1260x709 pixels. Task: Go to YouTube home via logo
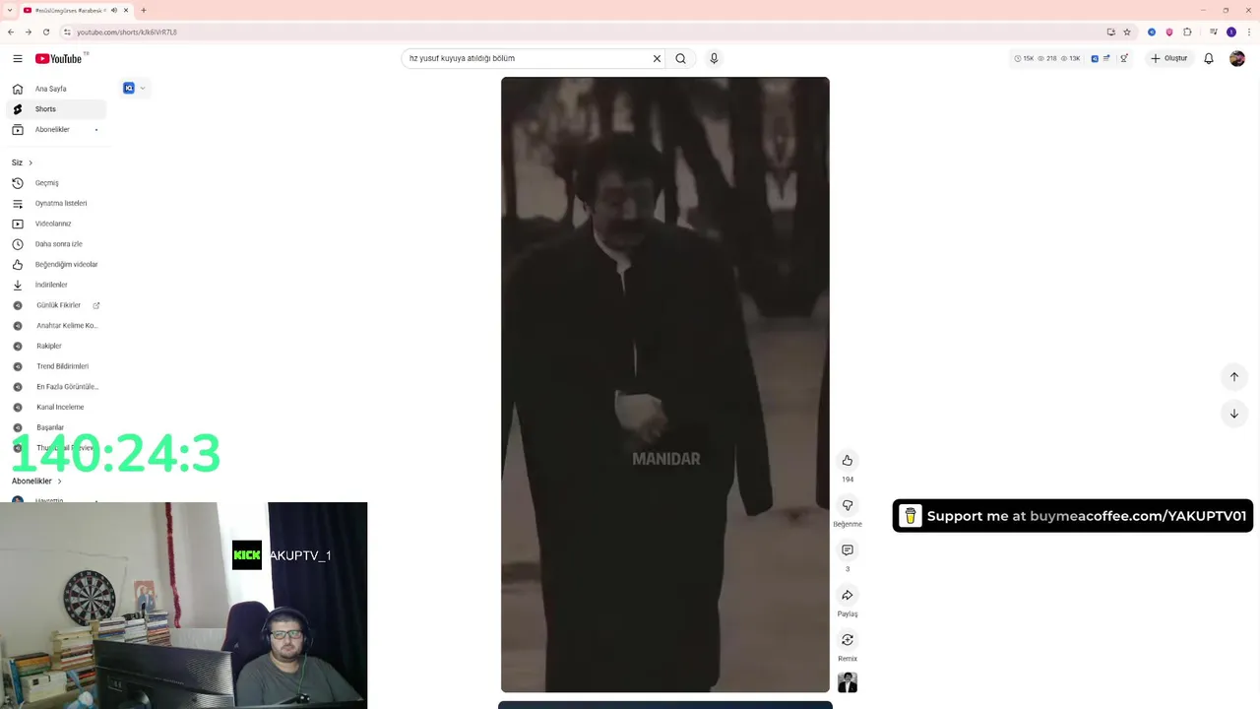tap(59, 58)
